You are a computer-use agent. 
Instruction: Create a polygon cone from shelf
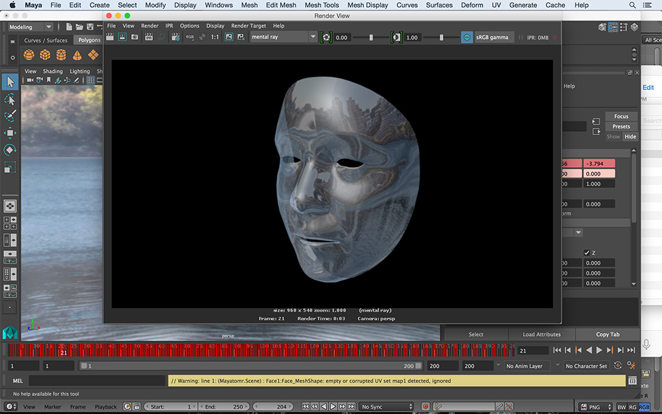[x=78, y=55]
